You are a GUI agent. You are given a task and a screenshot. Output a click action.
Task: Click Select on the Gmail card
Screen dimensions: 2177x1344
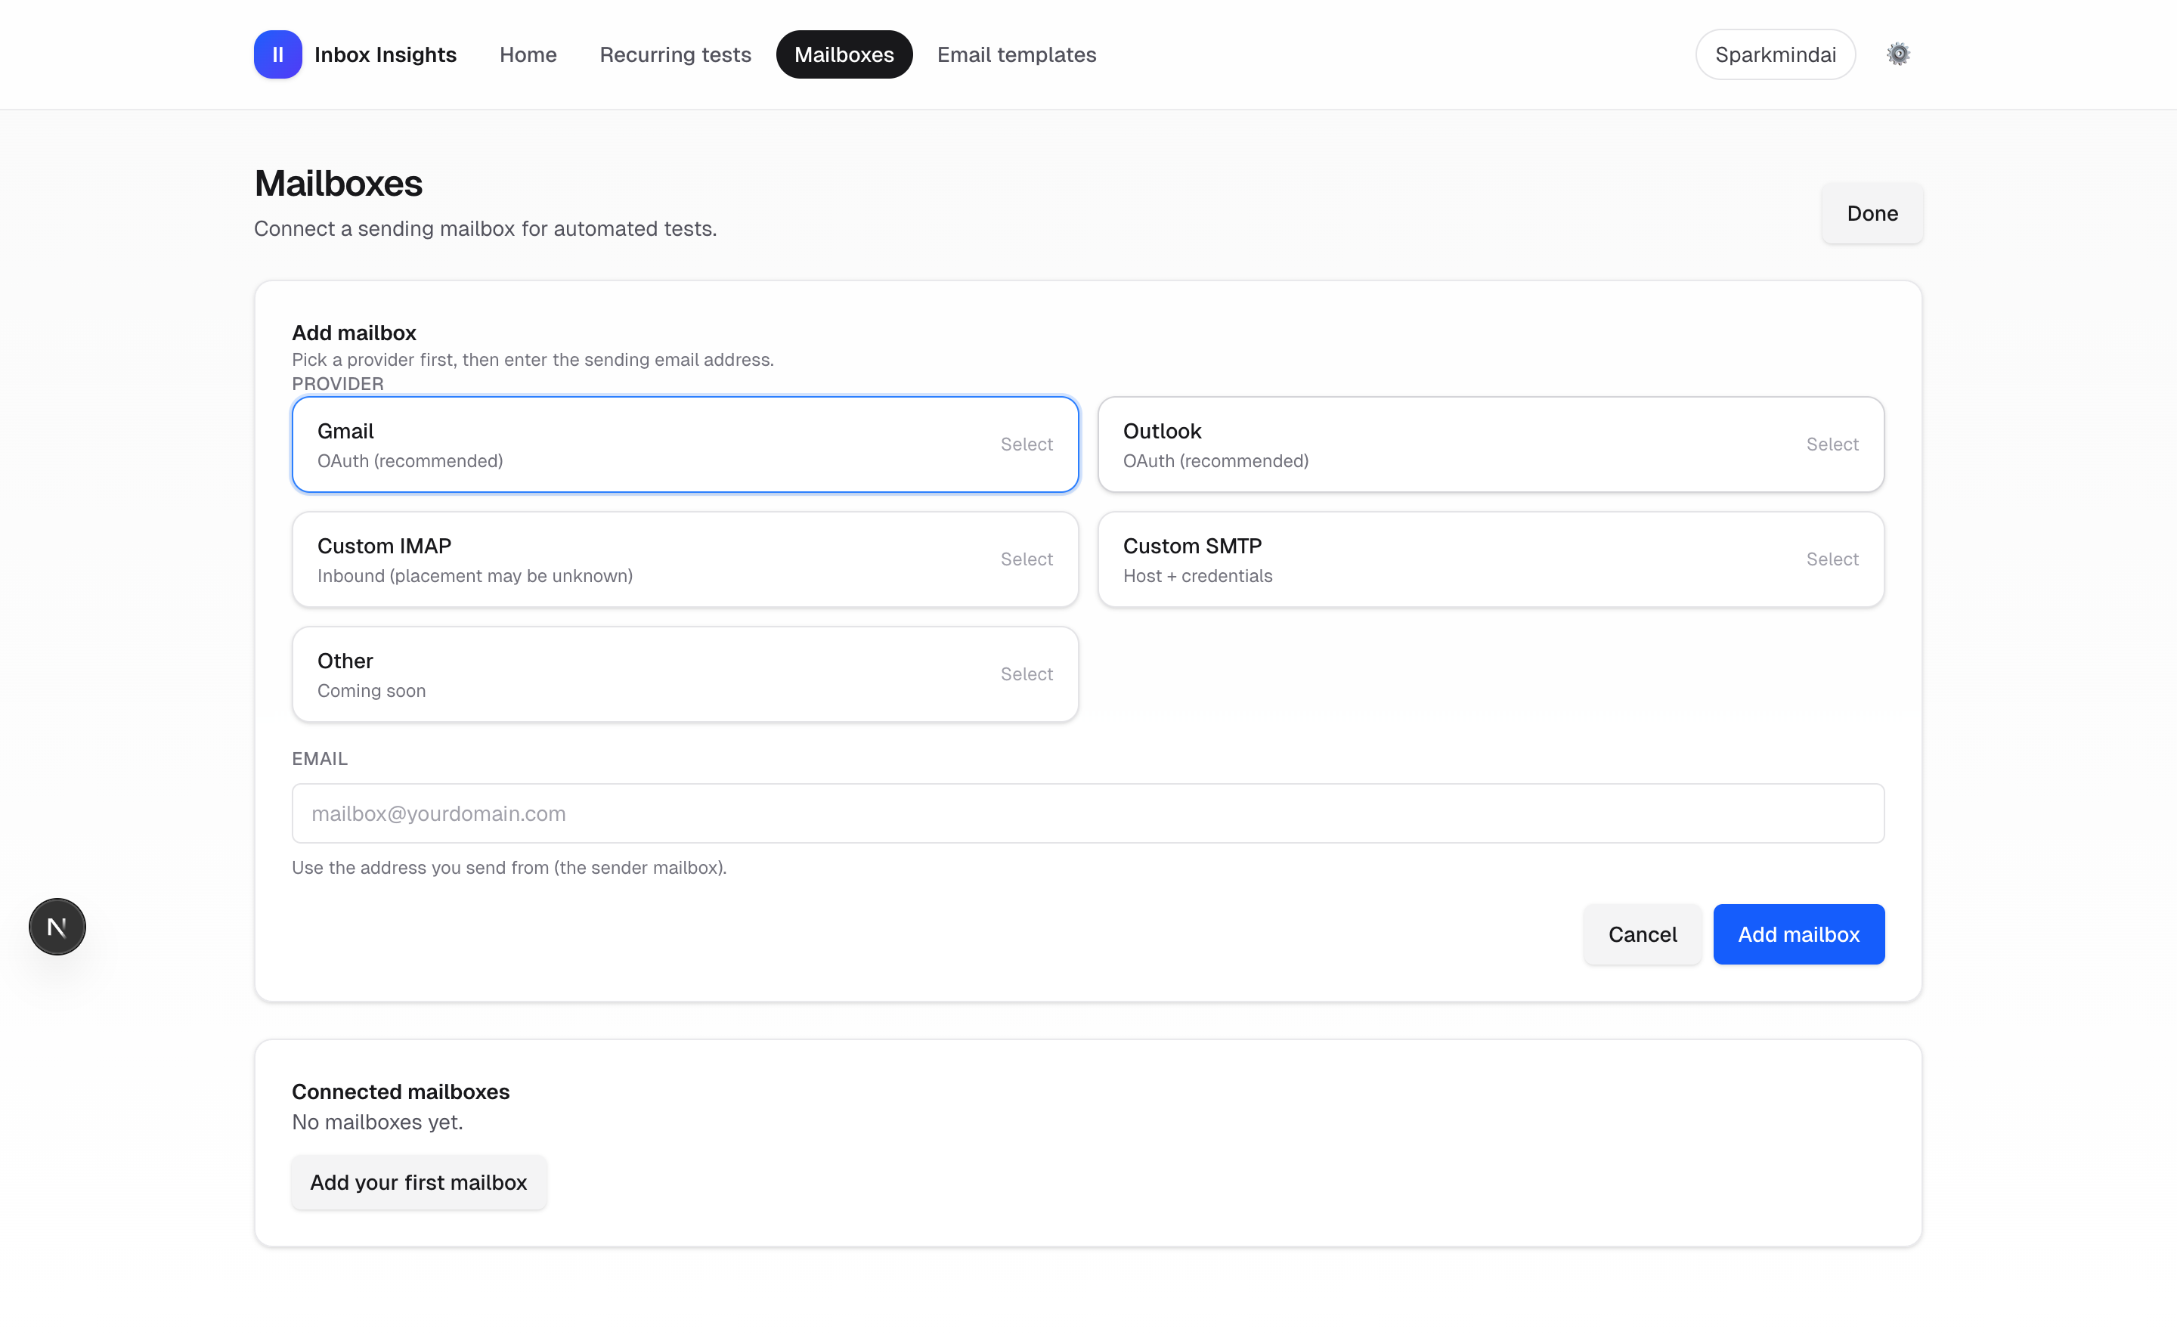(1026, 444)
